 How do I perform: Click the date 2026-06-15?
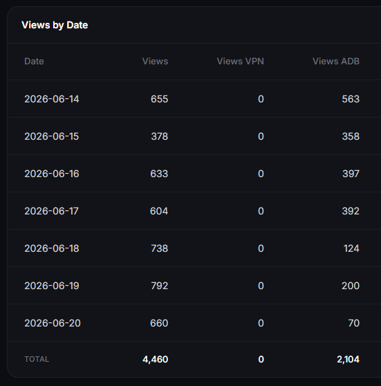(52, 136)
